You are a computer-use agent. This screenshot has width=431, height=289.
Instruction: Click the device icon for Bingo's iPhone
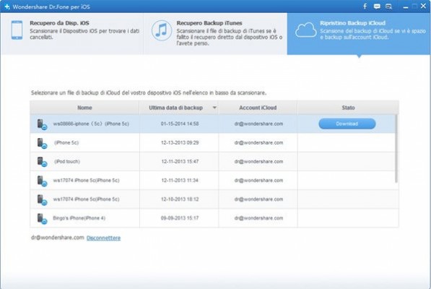pos(42,219)
